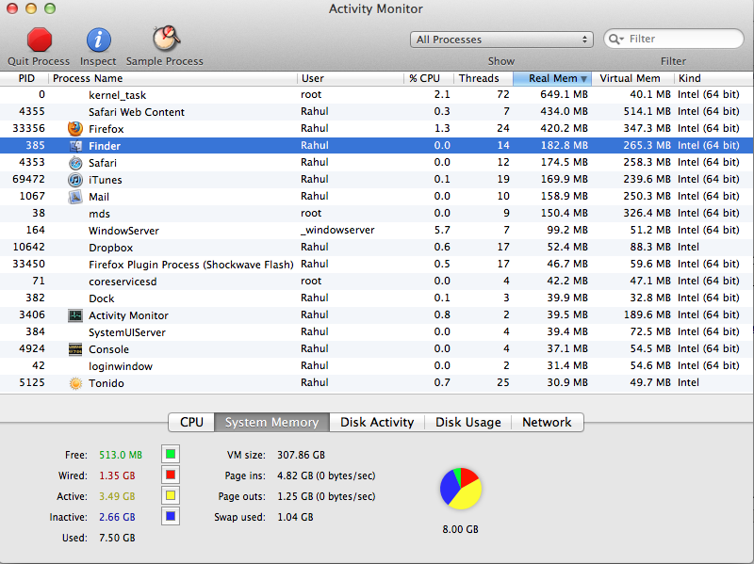The width and height of the screenshot is (754, 564).
Task: Click the 7.50 GB used memory value
Action: point(117,538)
